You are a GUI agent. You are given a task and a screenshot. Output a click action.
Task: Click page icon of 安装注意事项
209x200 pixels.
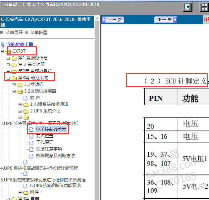click(x=31, y=149)
